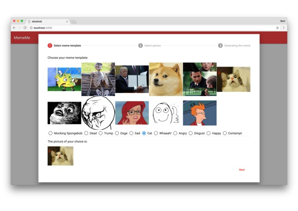Image resolution: width=298 pixels, height=211 pixels.
Task: Click the Next button
Action: tap(242, 170)
